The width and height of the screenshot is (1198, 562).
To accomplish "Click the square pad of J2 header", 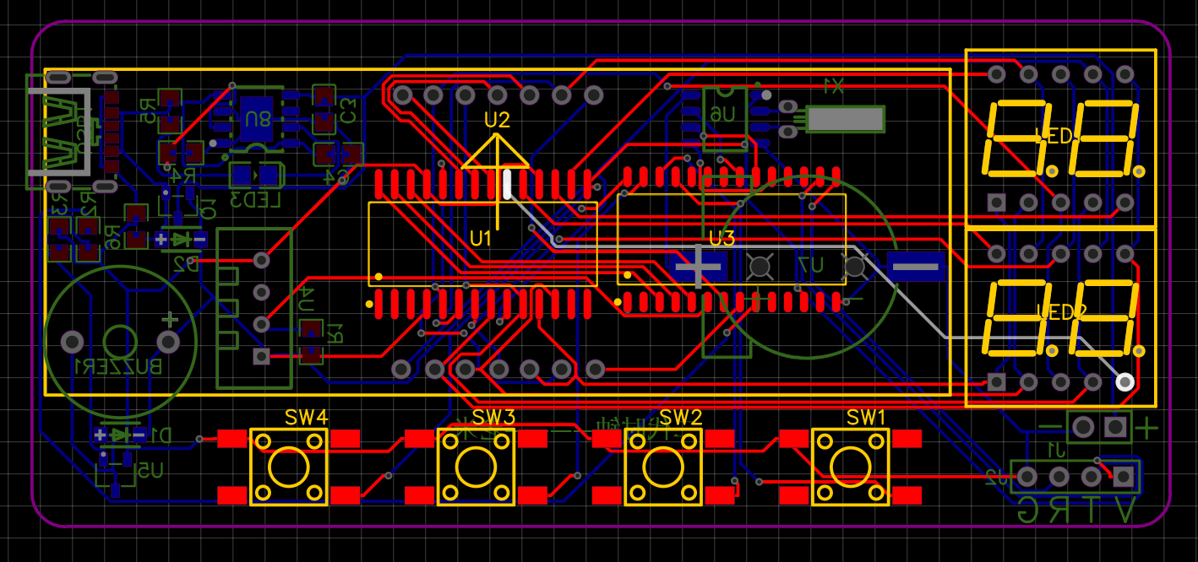I will [x=1123, y=477].
